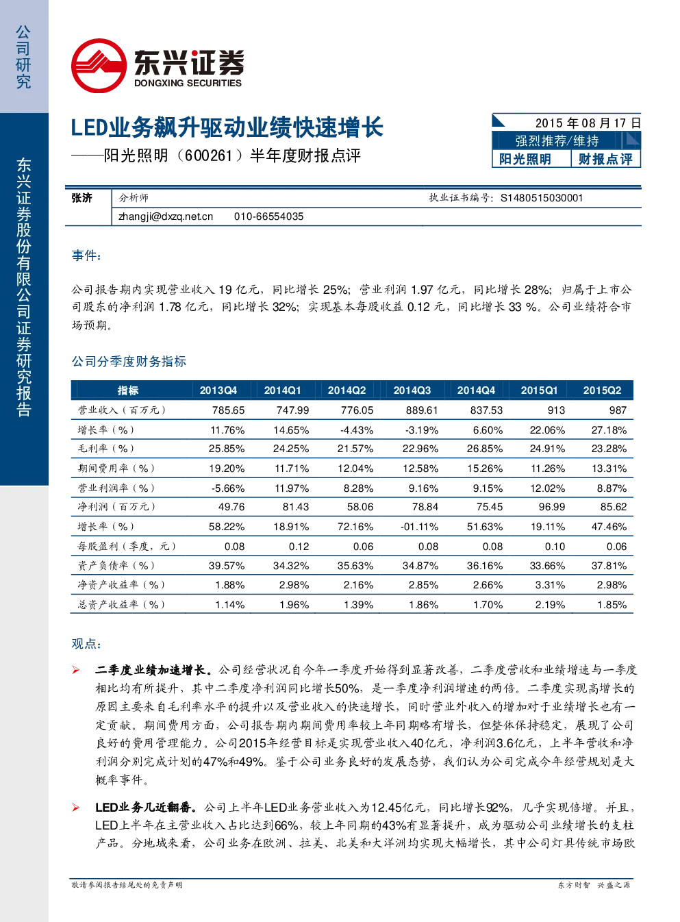Click gross margin value 23.28%
Screen dimensions: 680x922
(609, 449)
